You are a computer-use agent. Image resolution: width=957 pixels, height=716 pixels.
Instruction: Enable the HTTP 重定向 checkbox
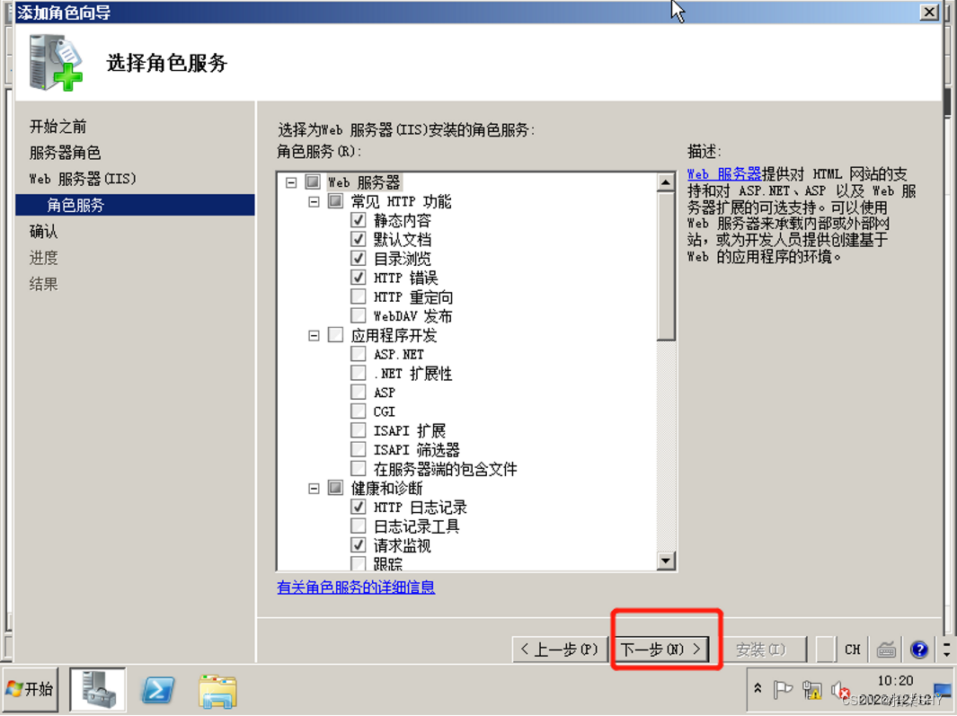click(x=359, y=296)
